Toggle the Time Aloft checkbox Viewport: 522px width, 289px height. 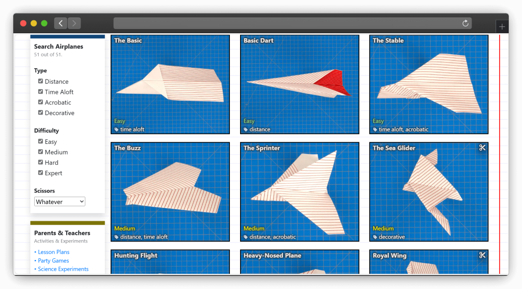tap(41, 92)
